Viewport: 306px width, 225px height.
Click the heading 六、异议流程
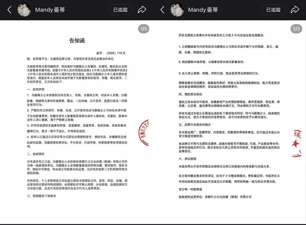tap(187, 159)
